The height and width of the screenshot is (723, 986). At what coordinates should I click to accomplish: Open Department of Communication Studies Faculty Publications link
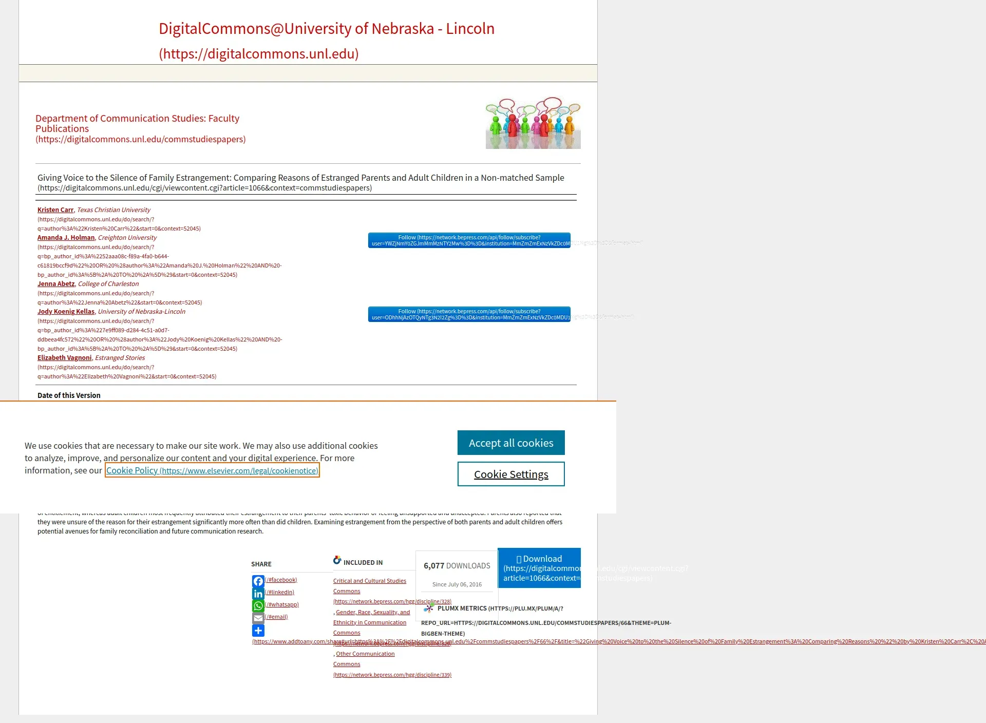click(140, 128)
